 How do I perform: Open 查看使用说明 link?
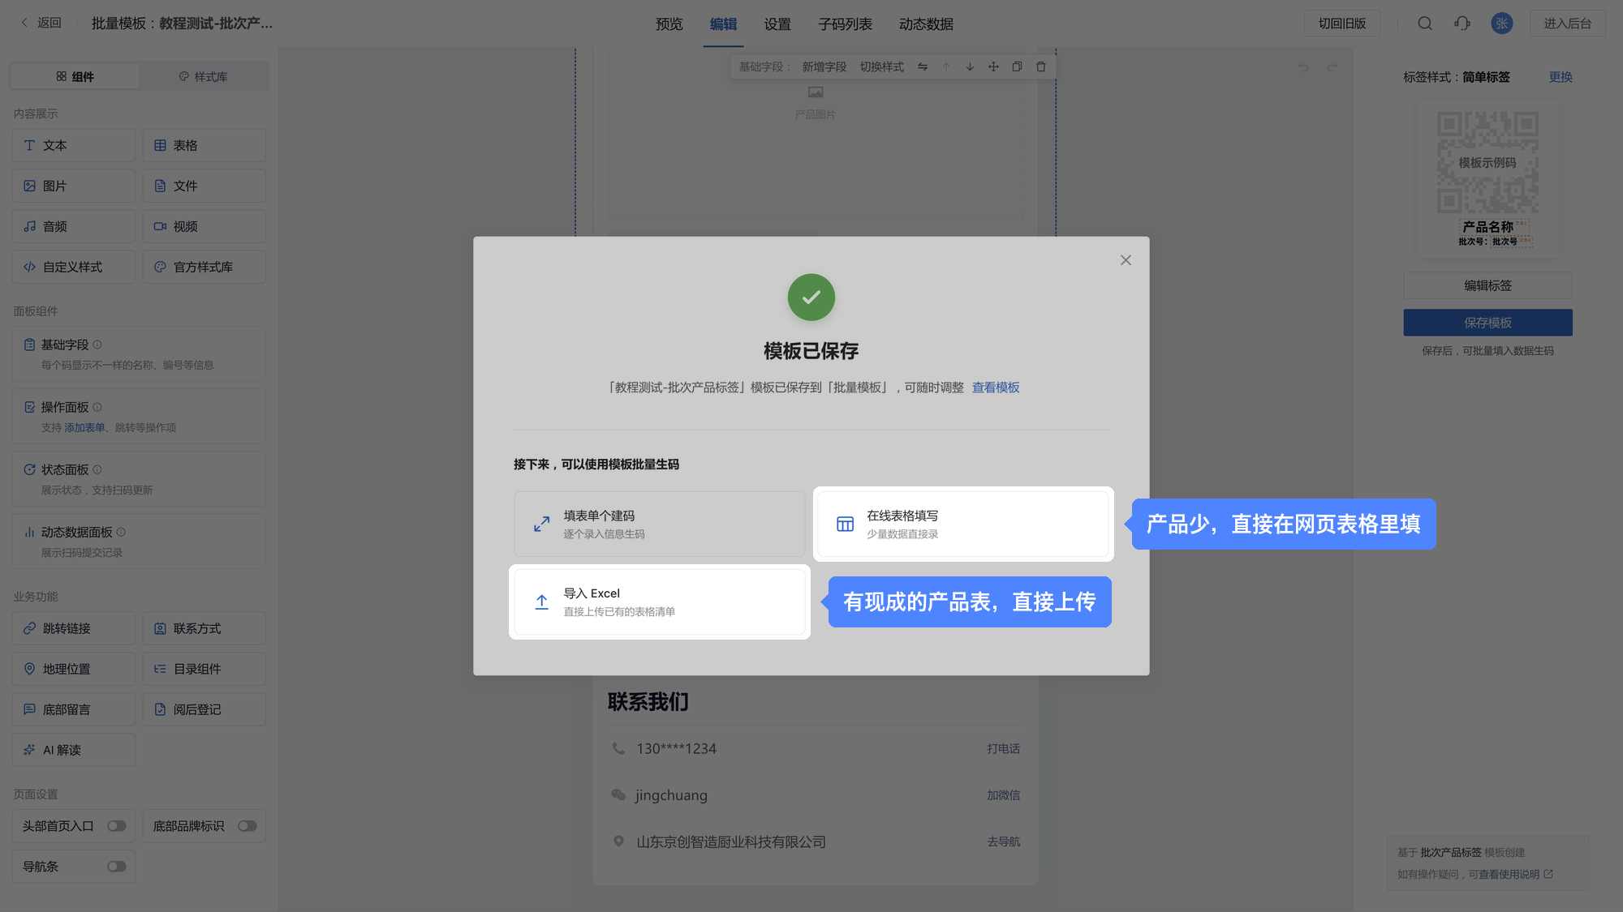point(1516,874)
